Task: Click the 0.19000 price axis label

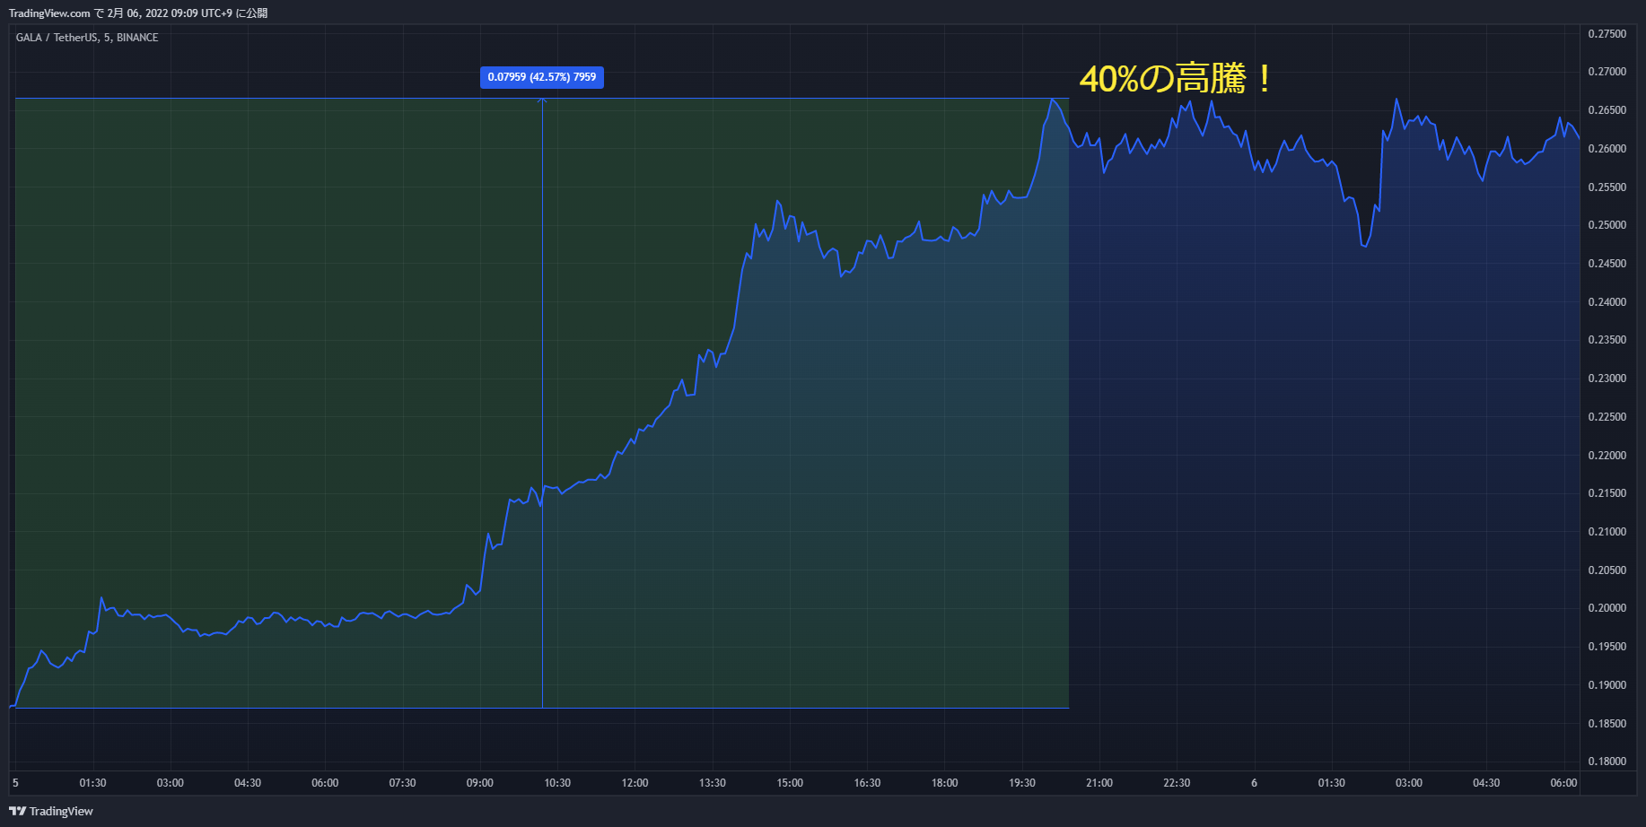Action: [1607, 685]
